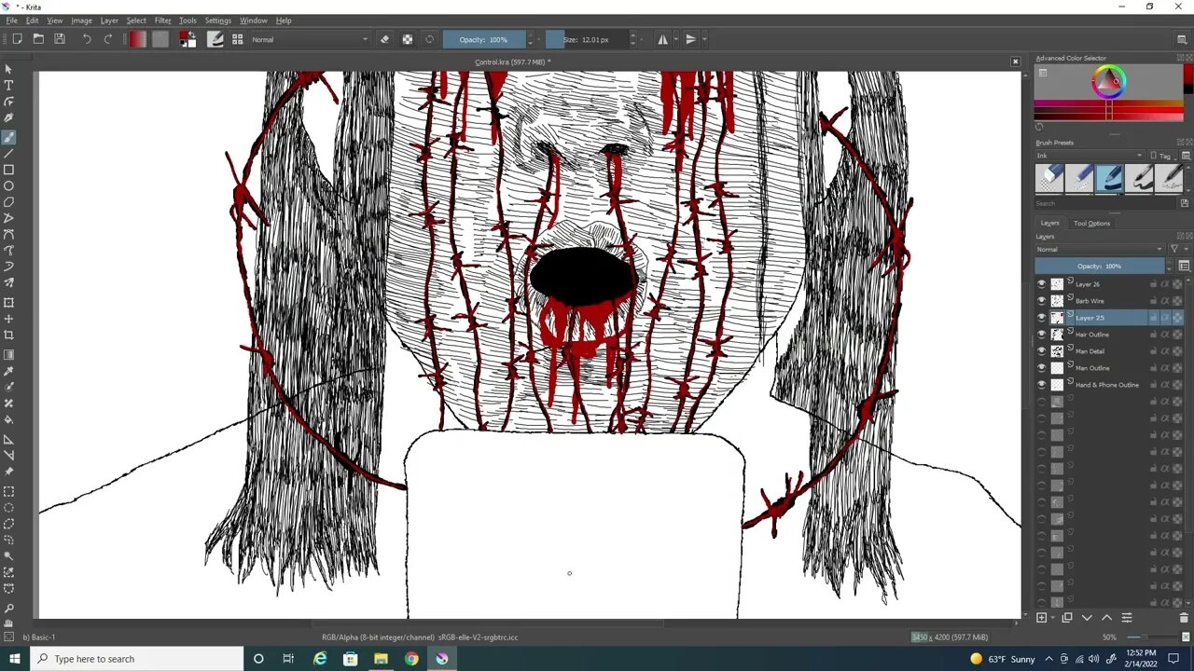Duplicate the layer from panel footer

pyautogui.click(x=1066, y=618)
